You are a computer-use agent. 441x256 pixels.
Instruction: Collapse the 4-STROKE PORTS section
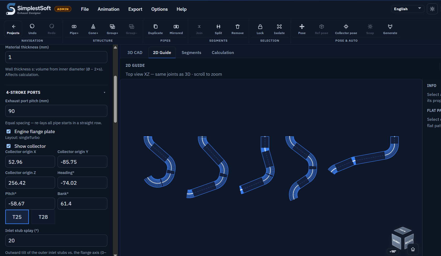[56, 92]
